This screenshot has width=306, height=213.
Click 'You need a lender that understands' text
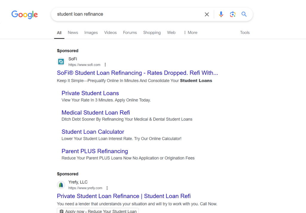[137, 204]
